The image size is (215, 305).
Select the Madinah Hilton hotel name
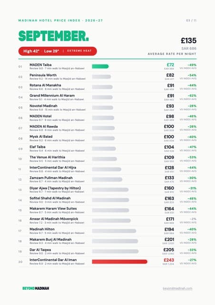[42, 229]
